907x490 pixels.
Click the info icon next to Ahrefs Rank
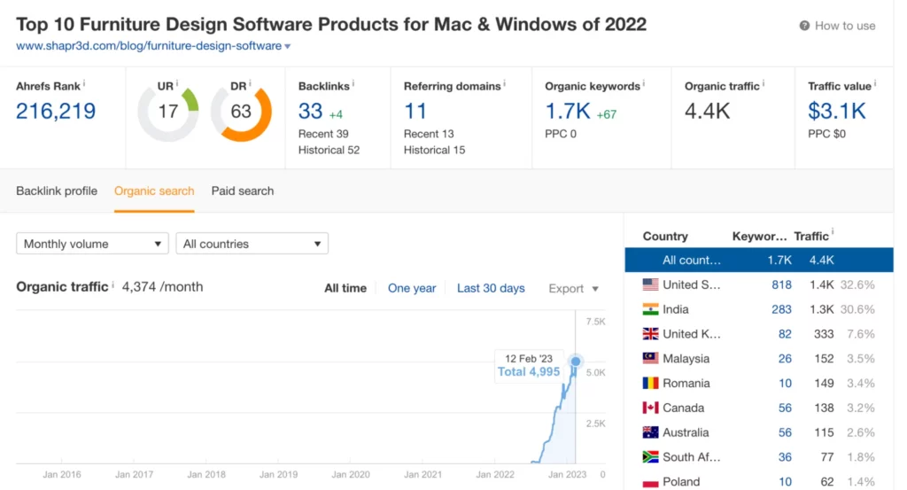pos(84,84)
